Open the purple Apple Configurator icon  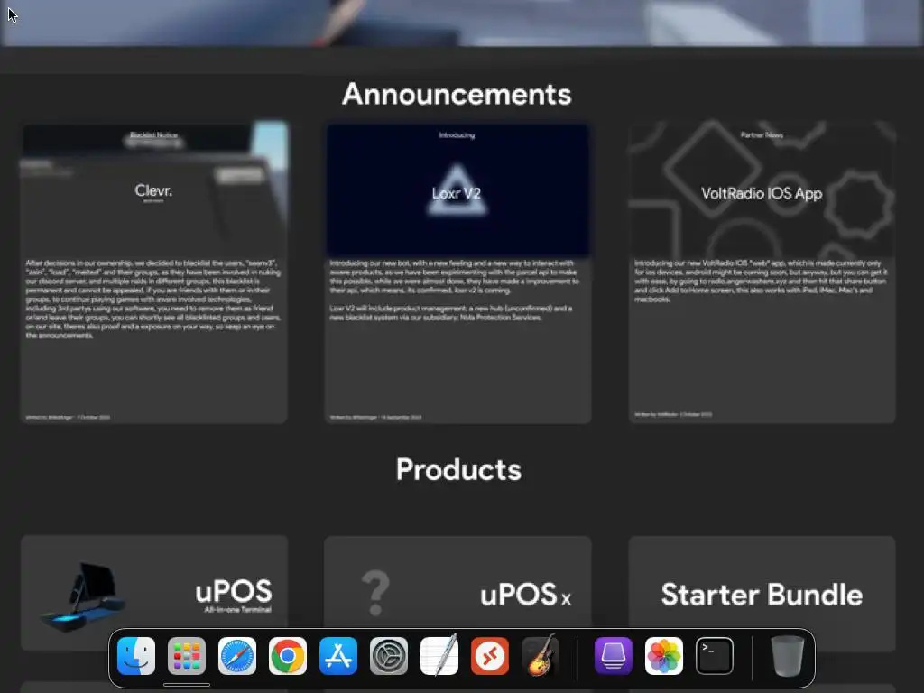coord(614,656)
